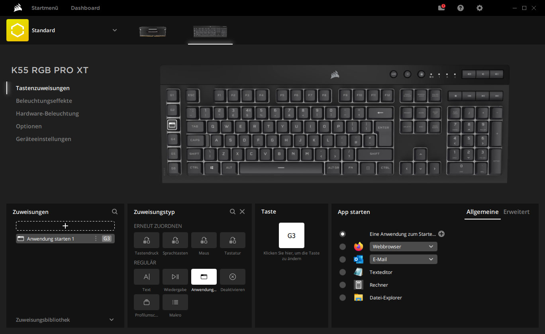Open the E-Mail dropdown
The image size is (545, 334).
click(404, 259)
